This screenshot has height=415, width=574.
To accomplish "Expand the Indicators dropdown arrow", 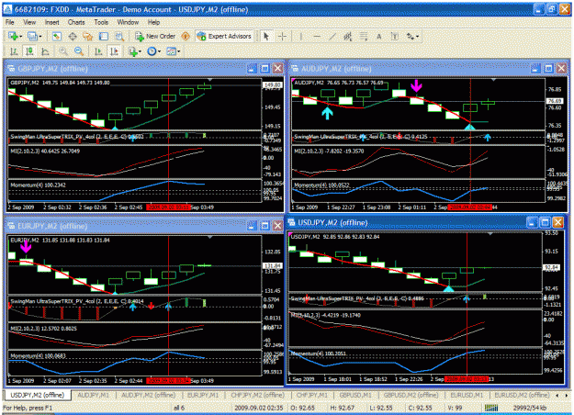I will [141, 51].
